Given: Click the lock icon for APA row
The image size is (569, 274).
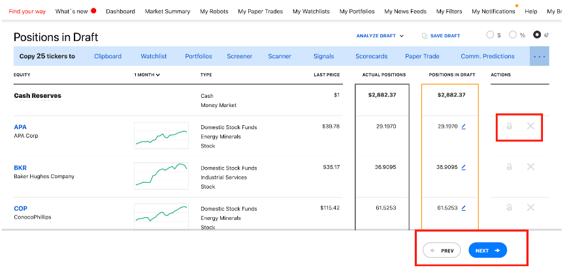Looking at the screenshot, I should [509, 126].
